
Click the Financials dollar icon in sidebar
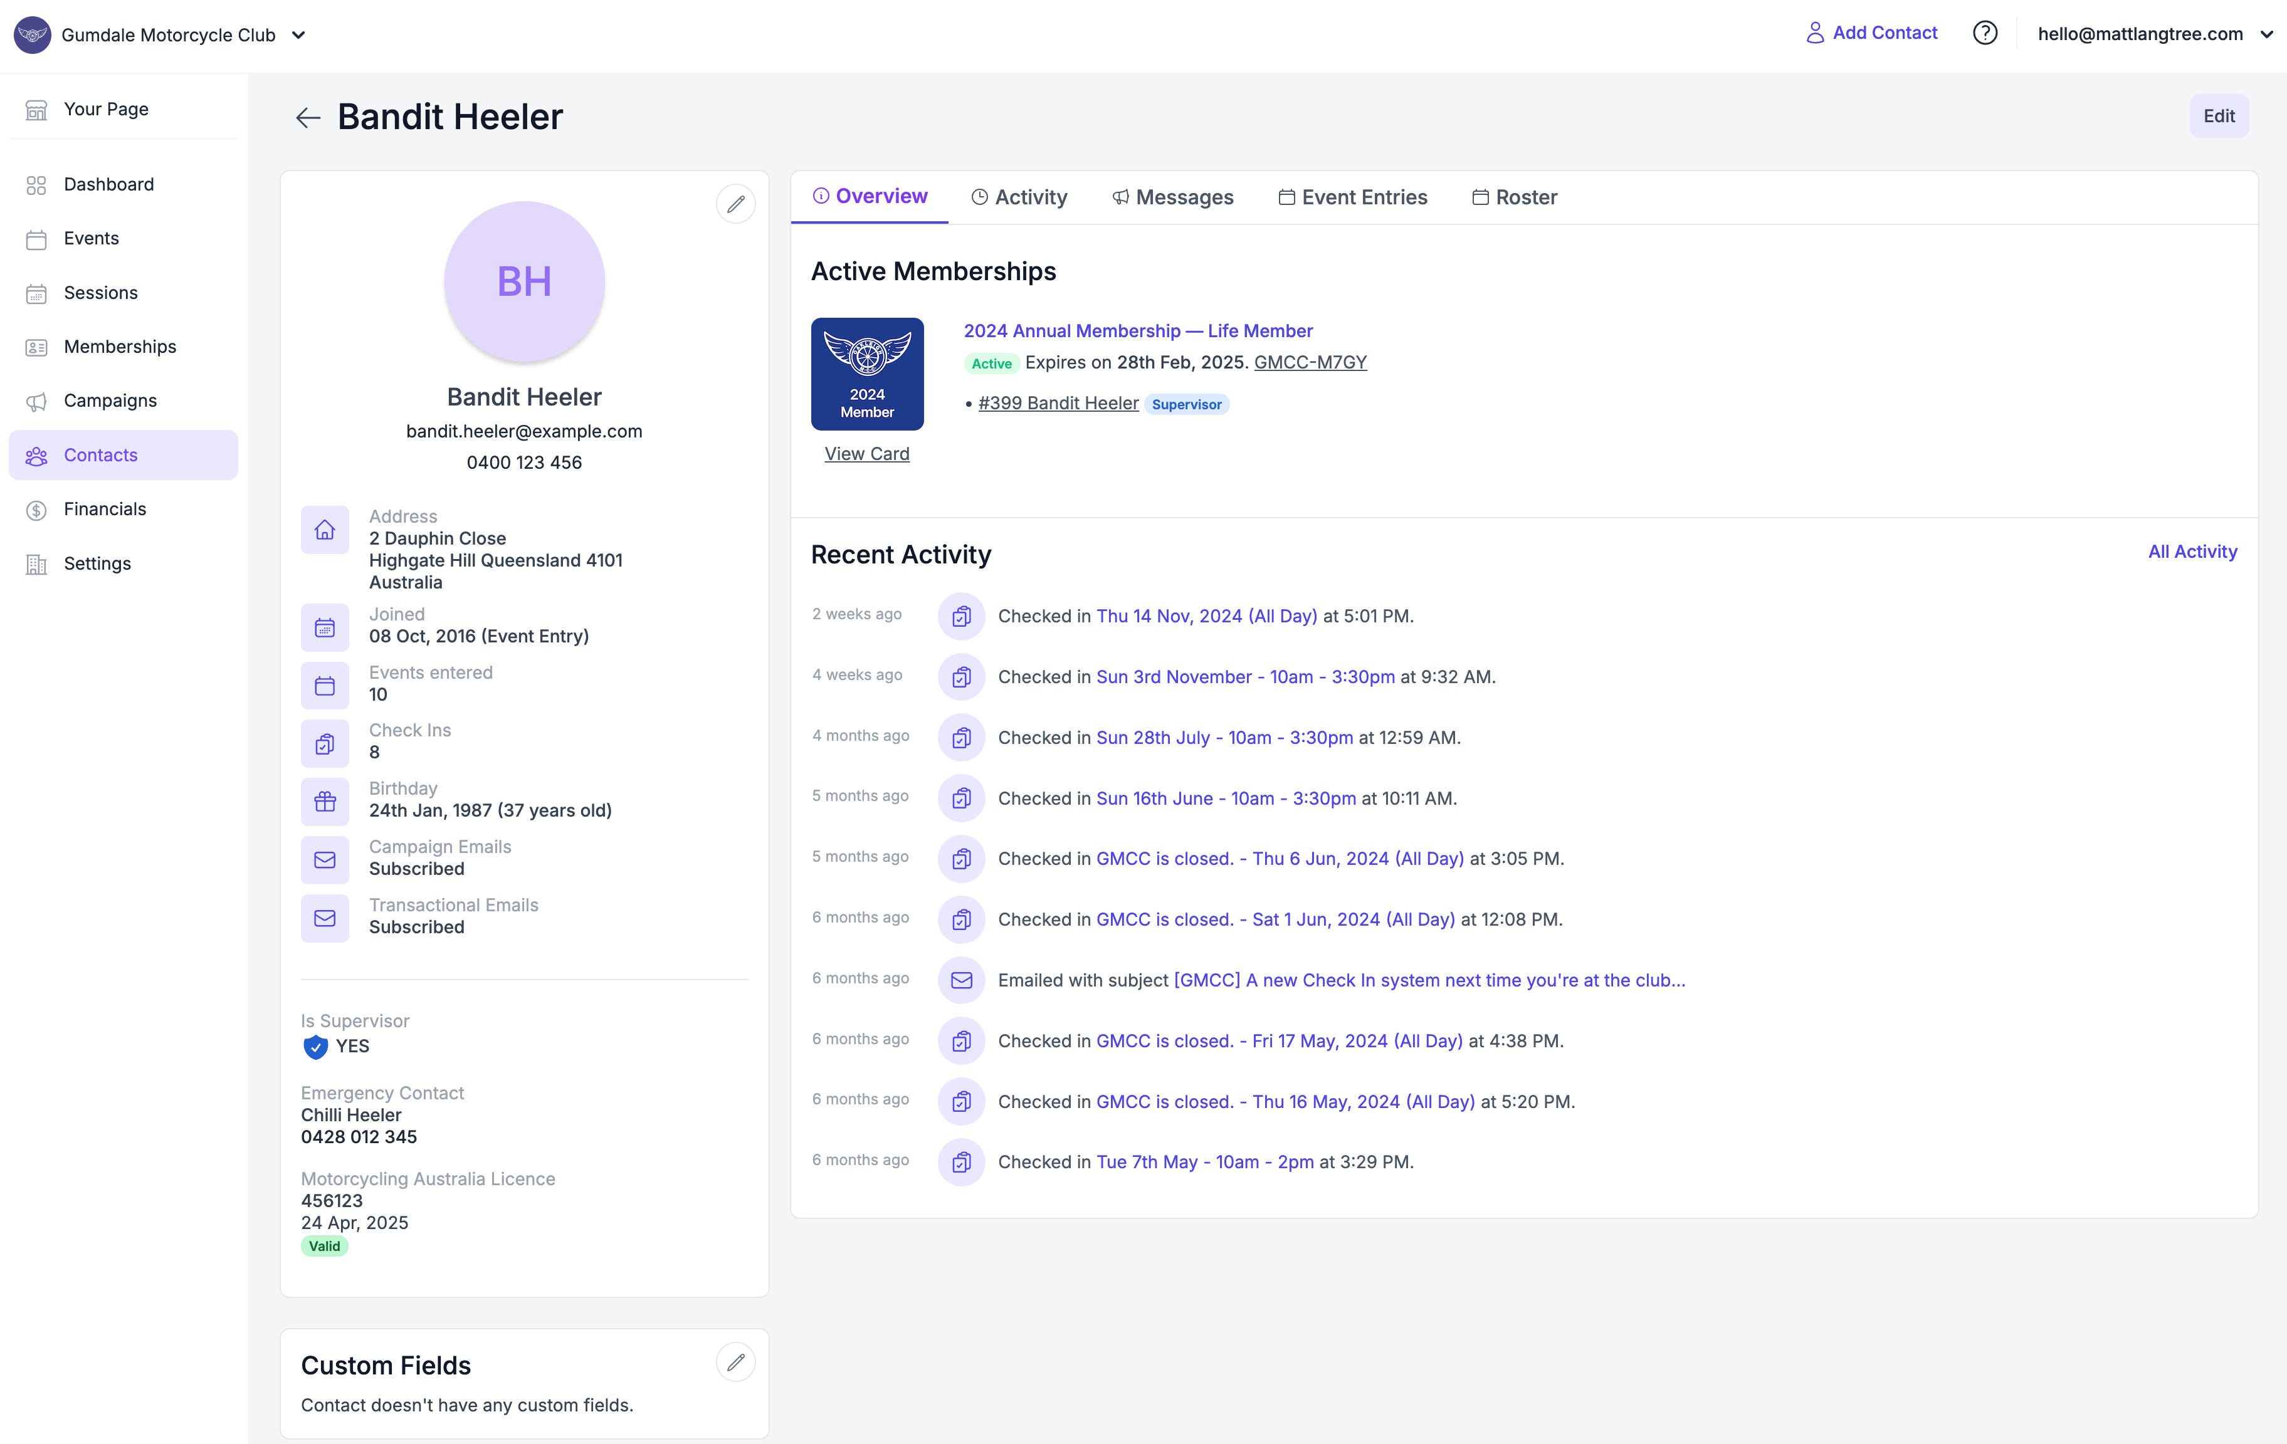36,510
